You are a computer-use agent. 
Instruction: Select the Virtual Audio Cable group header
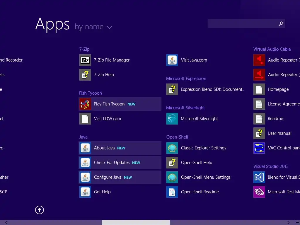(x=272, y=49)
